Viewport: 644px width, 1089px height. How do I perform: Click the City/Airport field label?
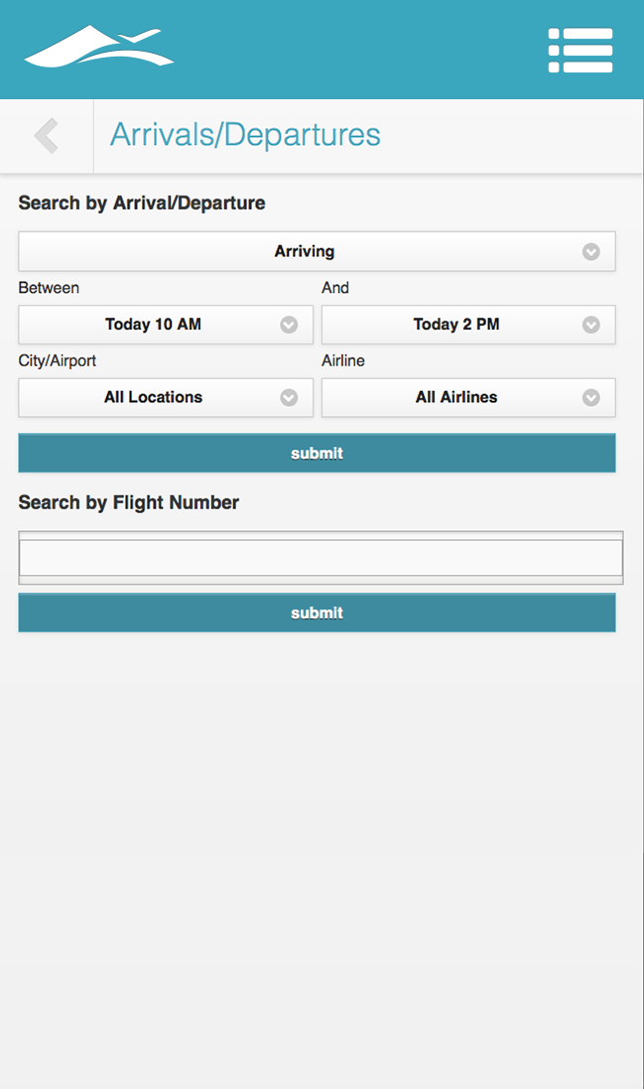(x=58, y=361)
